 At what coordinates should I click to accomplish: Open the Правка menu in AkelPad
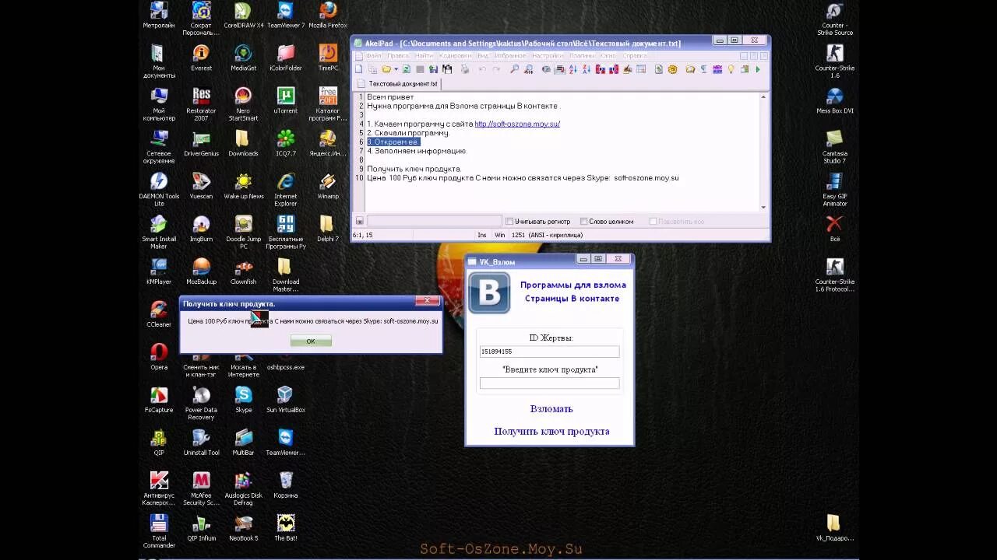[398, 56]
